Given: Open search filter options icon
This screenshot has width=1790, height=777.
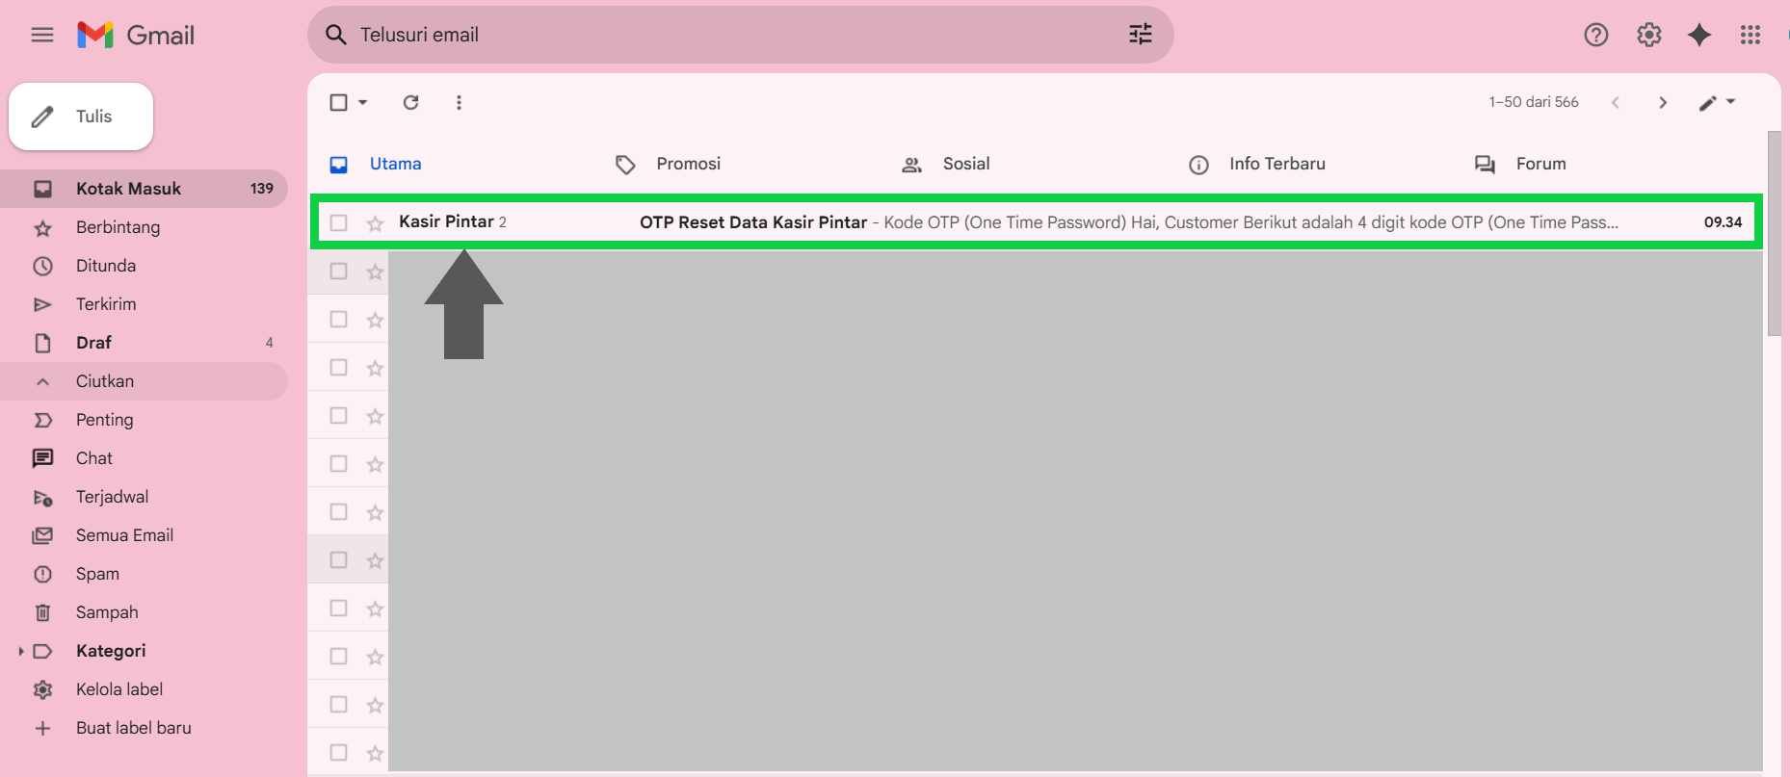Looking at the screenshot, I should pyautogui.click(x=1141, y=36).
